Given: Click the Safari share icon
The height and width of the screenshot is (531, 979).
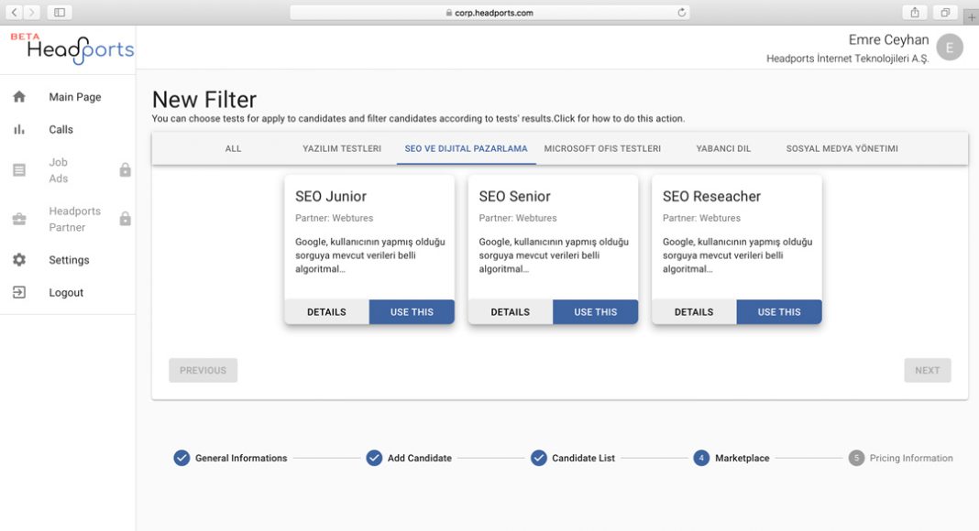Looking at the screenshot, I should [x=915, y=13].
